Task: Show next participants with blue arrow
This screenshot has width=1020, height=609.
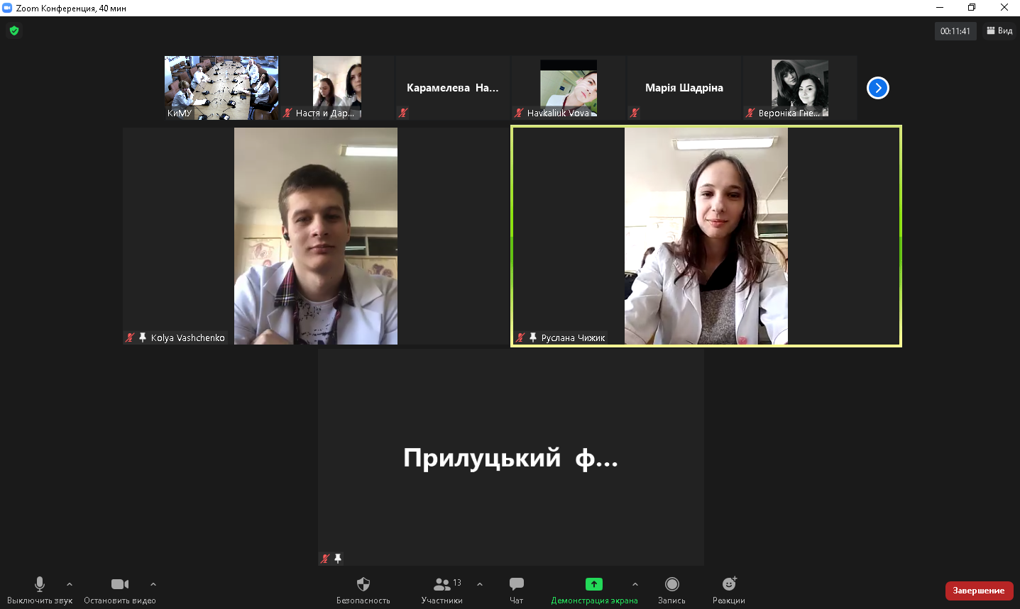Action: pyautogui.click(x=878, y=88)
